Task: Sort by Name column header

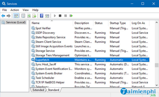Action: (52, 23)
